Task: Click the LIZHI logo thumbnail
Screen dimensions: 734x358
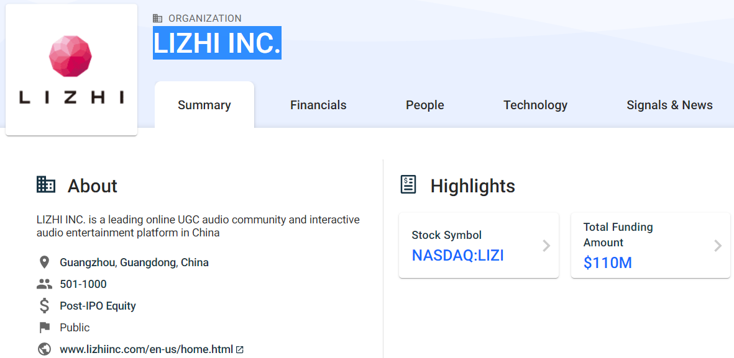Action: coord(71,70)
